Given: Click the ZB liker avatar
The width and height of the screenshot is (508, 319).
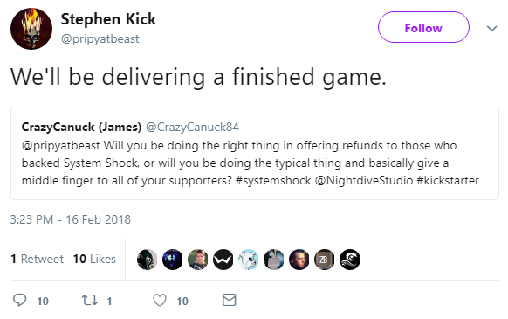Looking at the screenshot, I should (x=324, y=260).
